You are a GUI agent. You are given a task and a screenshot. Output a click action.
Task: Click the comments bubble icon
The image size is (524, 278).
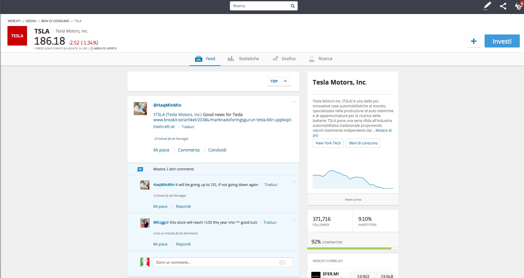[140, 169]
